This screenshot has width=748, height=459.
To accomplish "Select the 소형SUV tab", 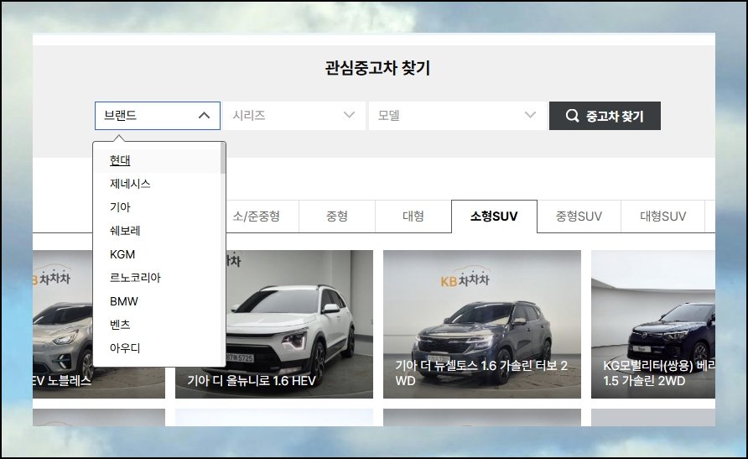I will (x=494, y=216).
